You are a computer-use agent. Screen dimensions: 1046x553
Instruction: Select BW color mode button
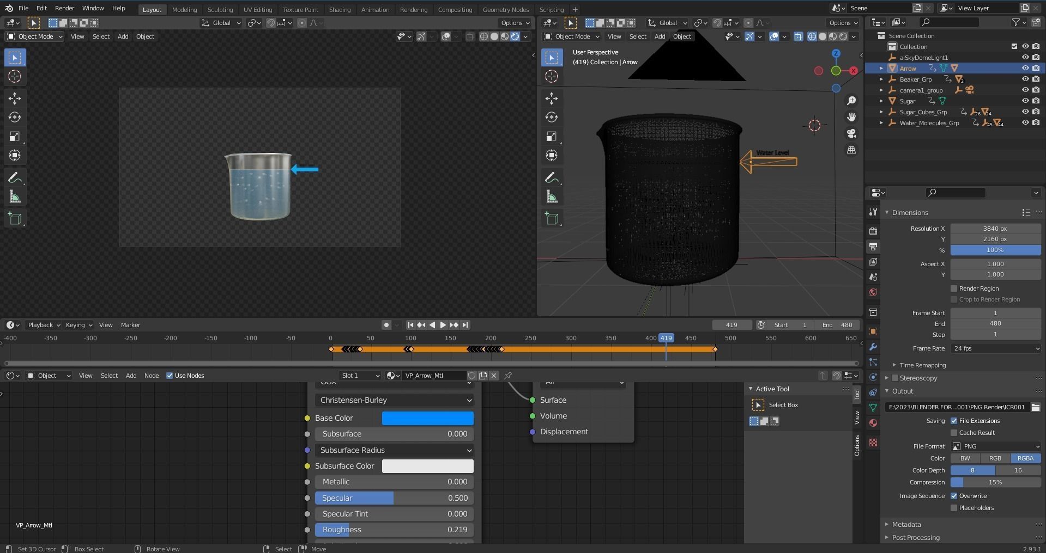tap(965, 458)
